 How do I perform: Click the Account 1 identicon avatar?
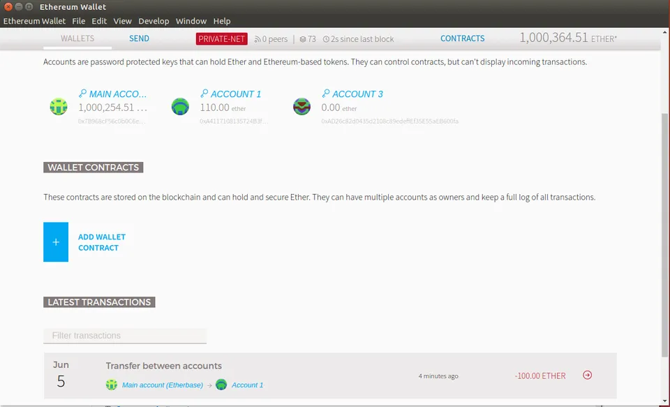(x=180, y=106)
